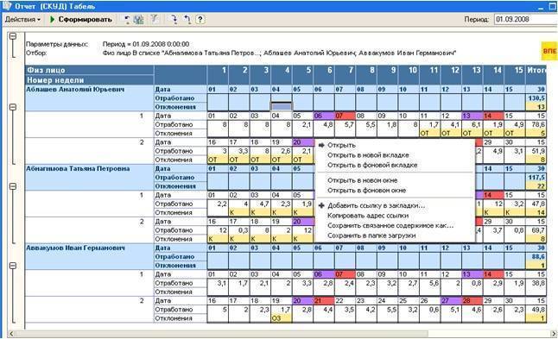
Task: Click the Параметры данных label
Action: click(x=57, y=44)
